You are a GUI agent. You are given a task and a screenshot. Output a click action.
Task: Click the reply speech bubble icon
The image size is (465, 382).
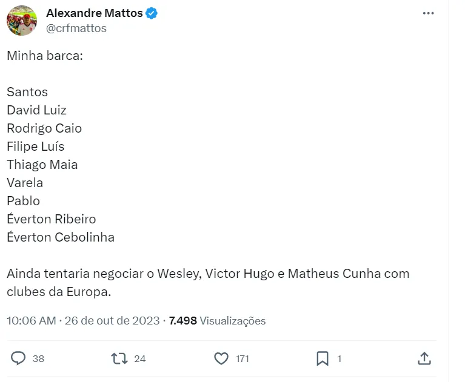click(x=19, y=358)
